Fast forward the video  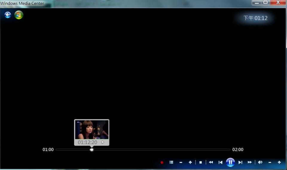pos(250,162)
